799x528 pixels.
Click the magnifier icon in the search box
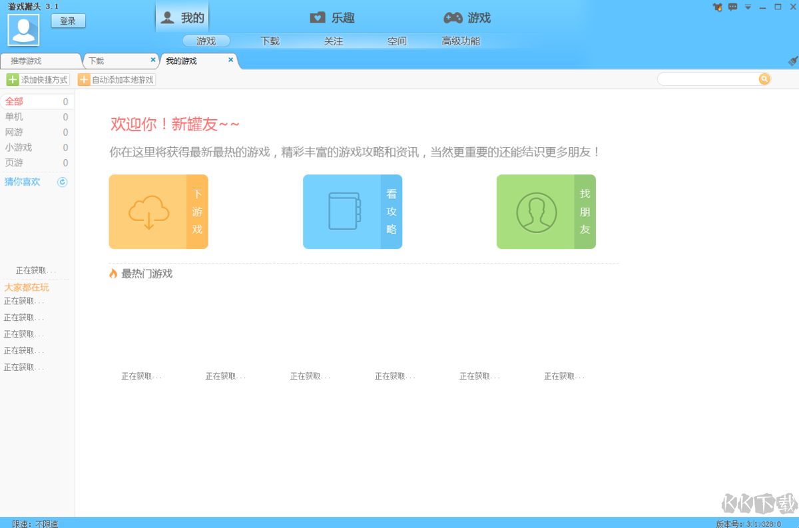[764, 79]
